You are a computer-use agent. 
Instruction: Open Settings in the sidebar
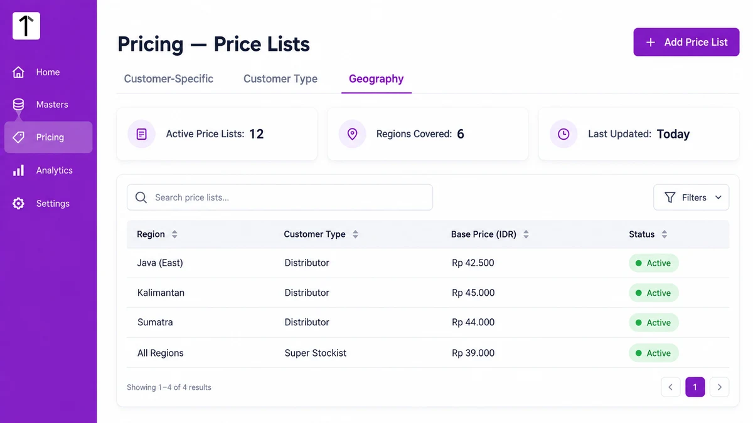48,204
